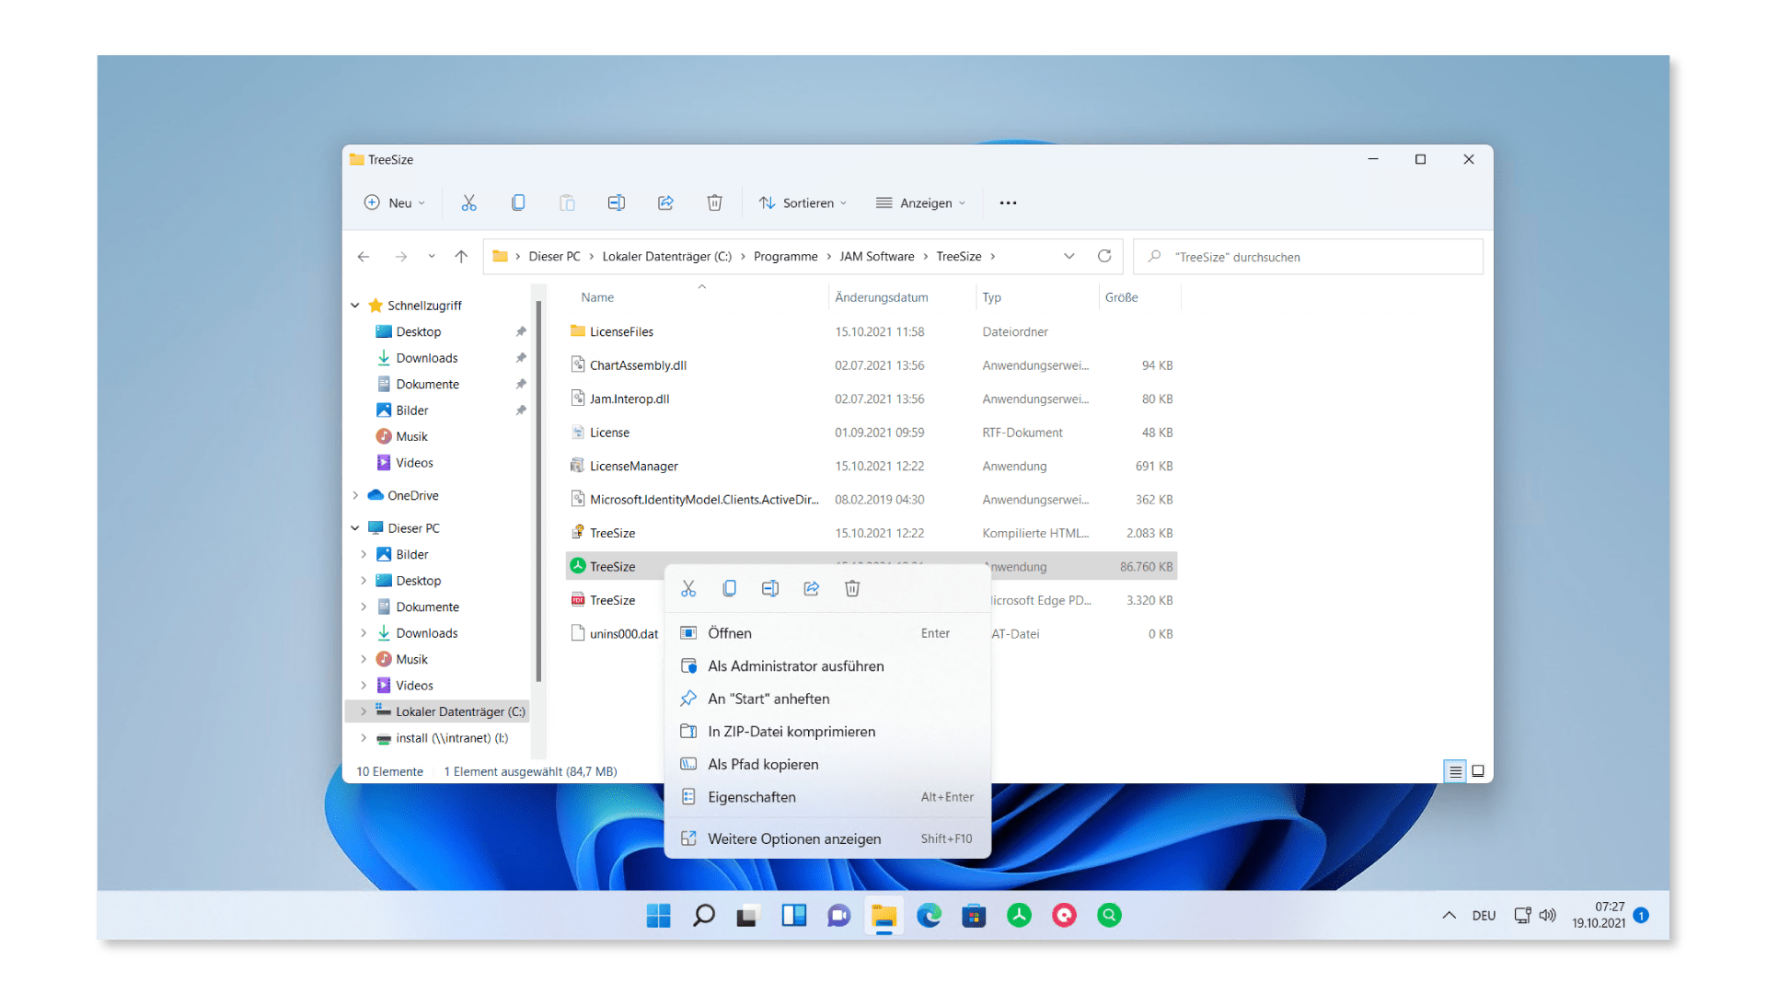This screenshot has width=1767, height=994.
Task: Expand the OneDrive tree node
Action: [x=355, y=495]
